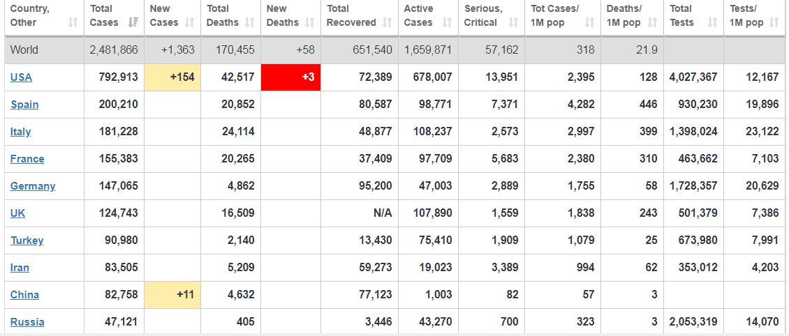Sort by Total Recovered arrow icon
Image resolution: width=789 pixels, height=336 pixels.
(388, 23)
